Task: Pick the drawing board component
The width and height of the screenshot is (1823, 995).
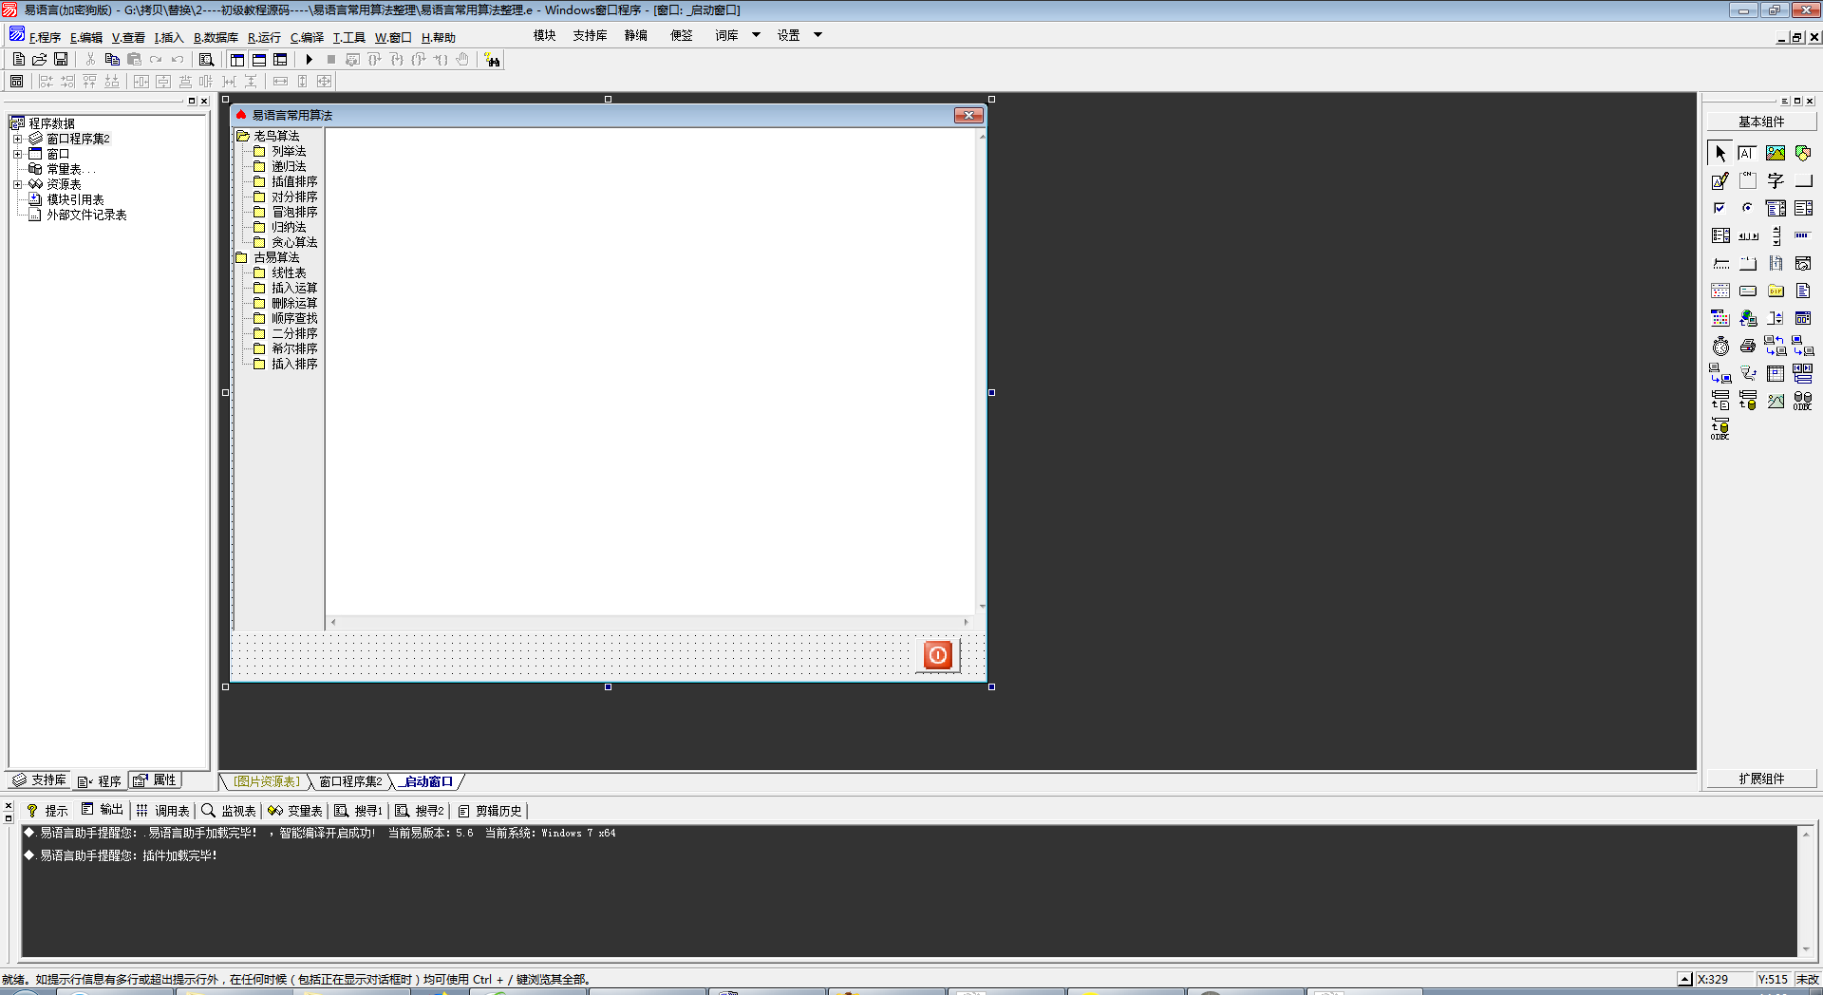Action: [x=1720, y=180]
